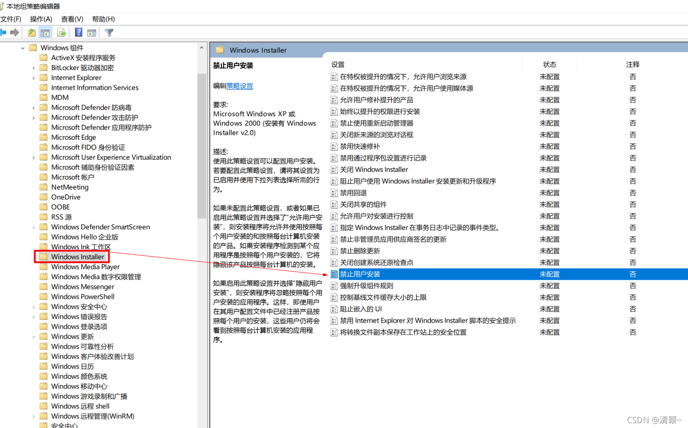This screenshot has width=688, height=428.
Task: Open the 操作(A) menu
Action: pos(41,19)
